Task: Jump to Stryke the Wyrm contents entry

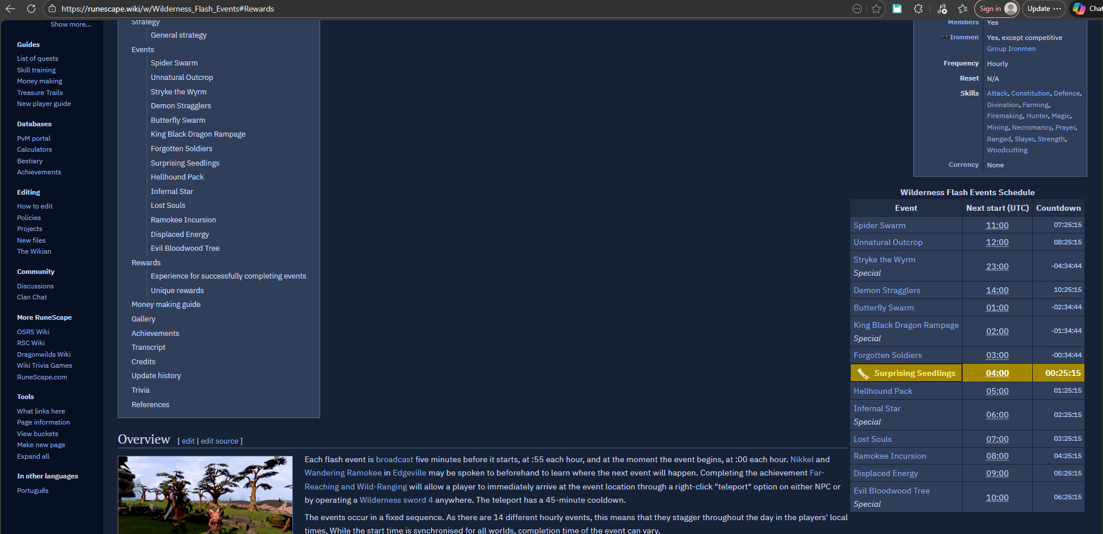Action: point(179,92)
